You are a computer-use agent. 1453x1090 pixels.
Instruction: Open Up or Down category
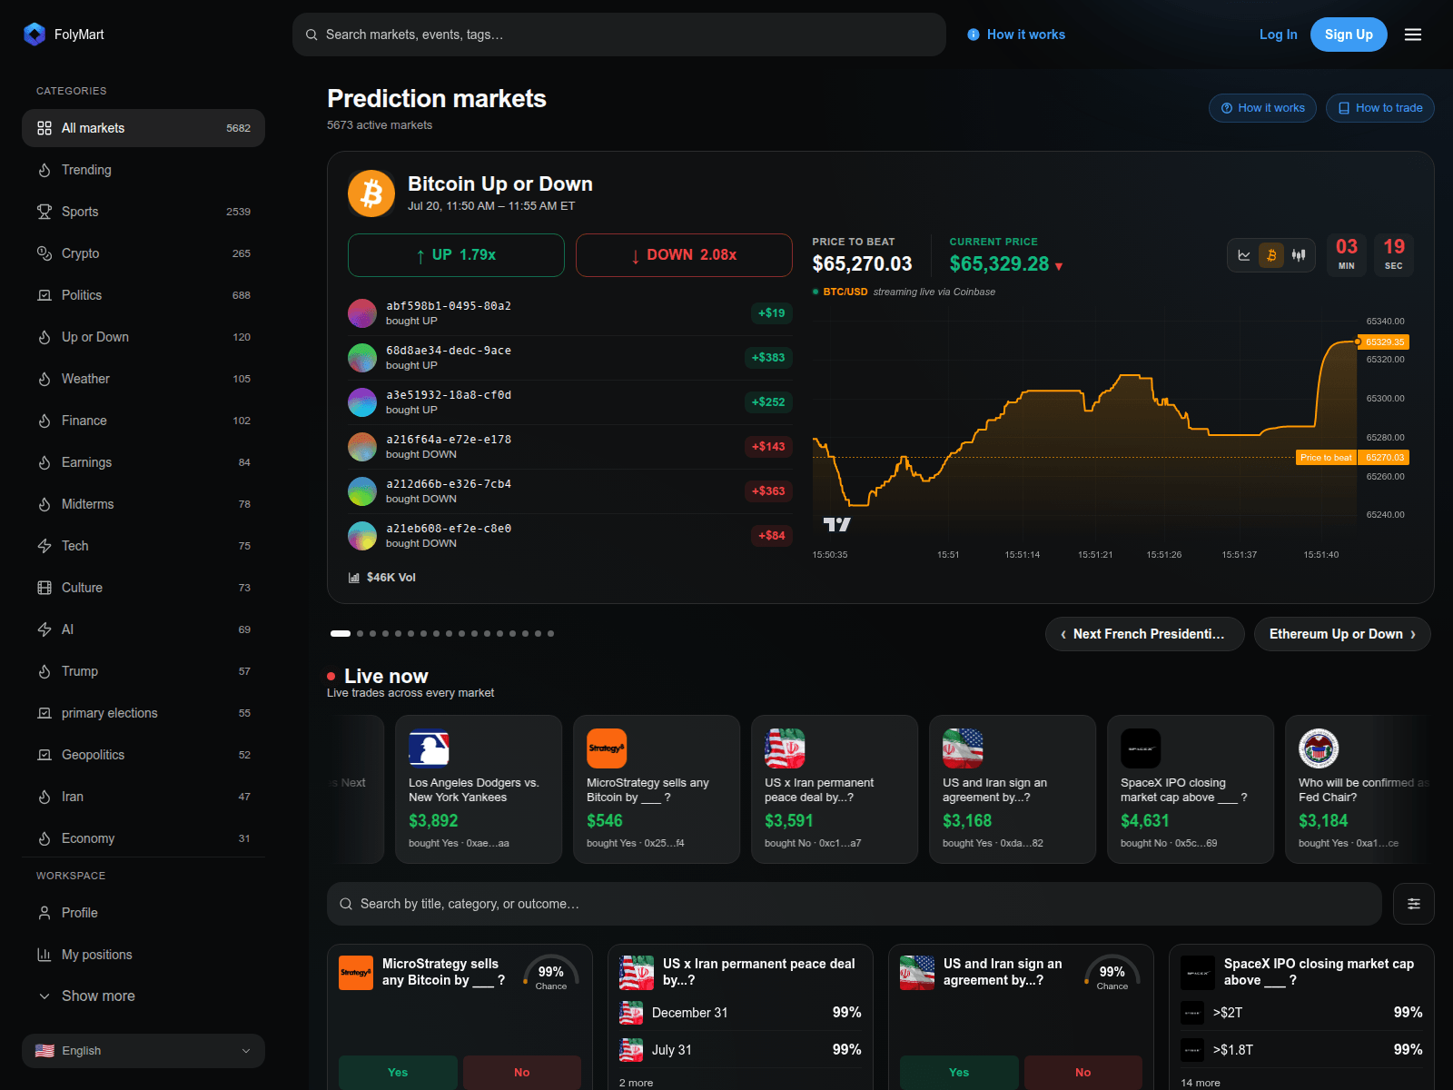pyautogui.click(x=143, y=337)
